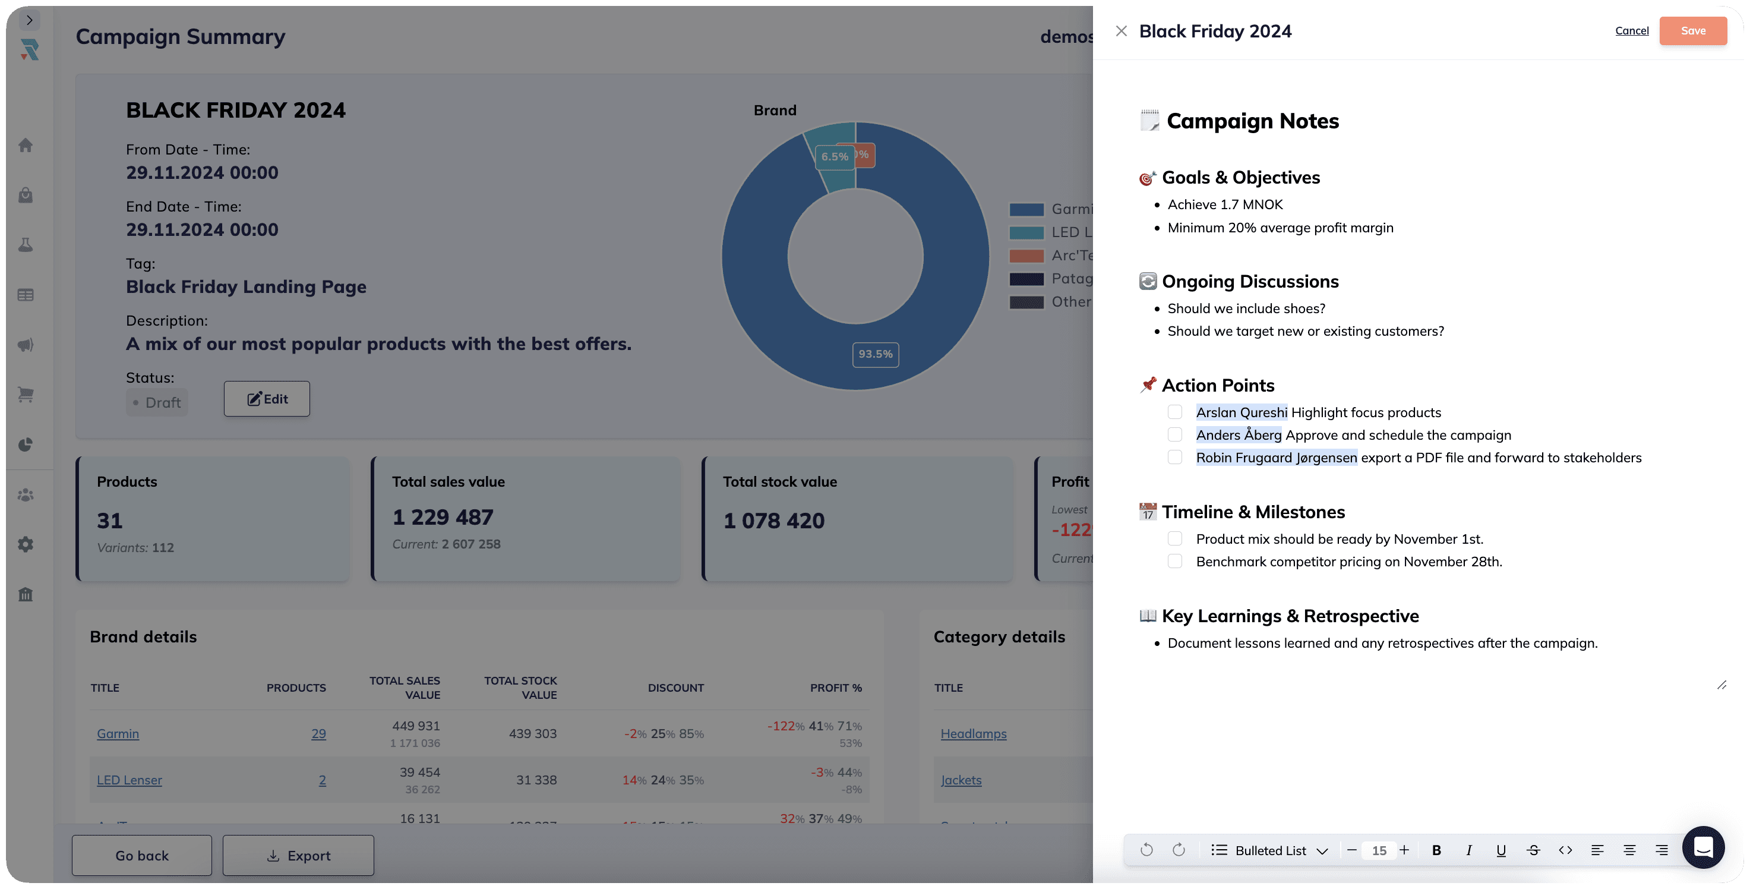Image resolution: width=1750 pixels, height=889 pixels.
Task: Save the campaign notes
Action: click(1692, 30)
